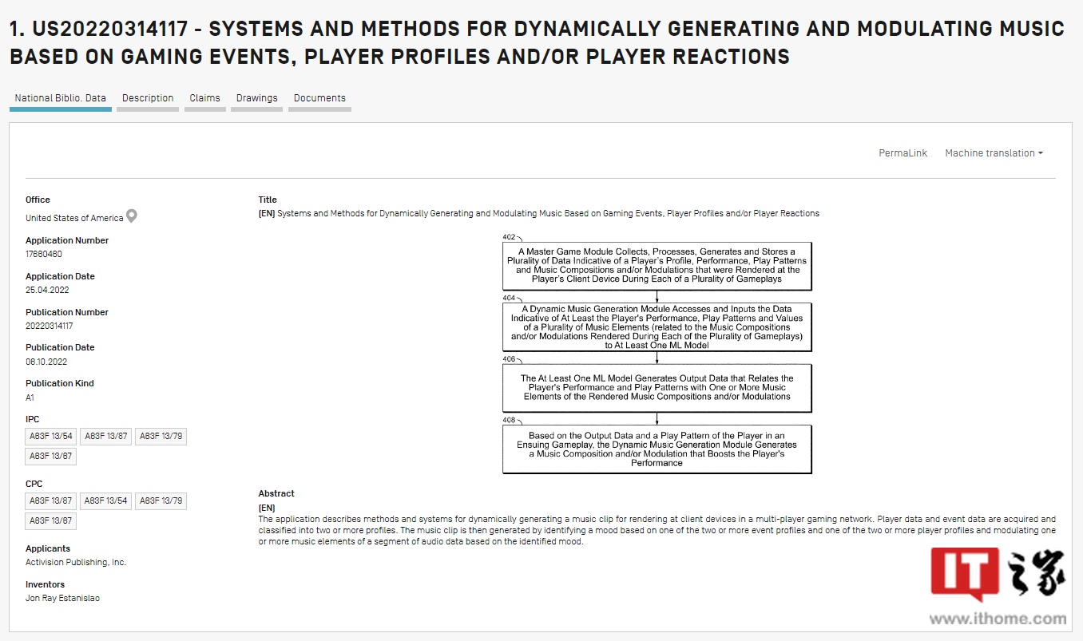Select IPC classification tag A63F 13/54
1083x641 pixels.
51,436
